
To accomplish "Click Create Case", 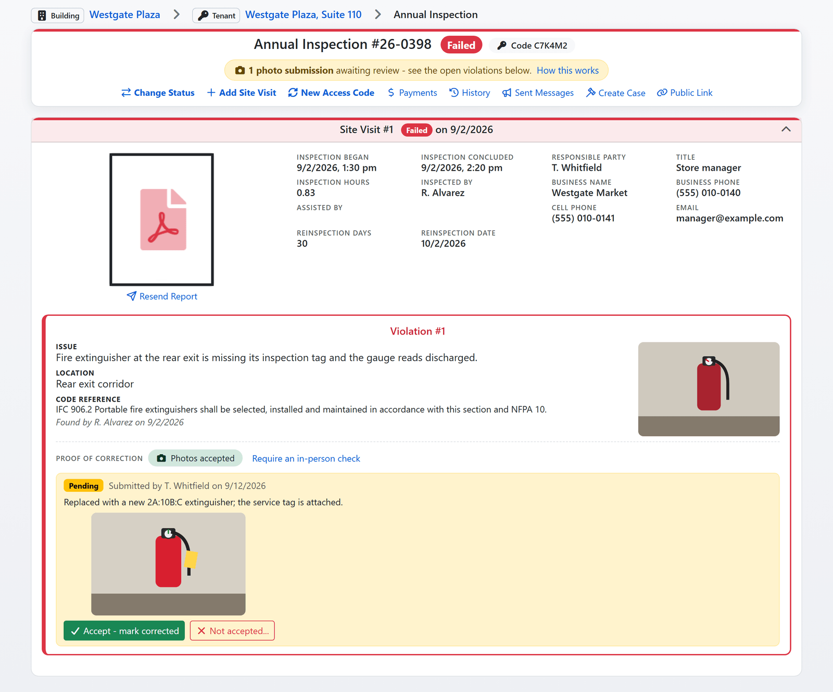I will [616, 93].
